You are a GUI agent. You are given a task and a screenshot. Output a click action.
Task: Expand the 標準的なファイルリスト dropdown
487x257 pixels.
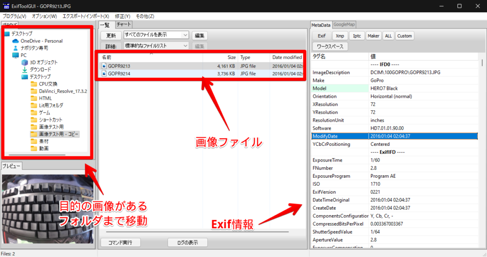tap(156, 46)
